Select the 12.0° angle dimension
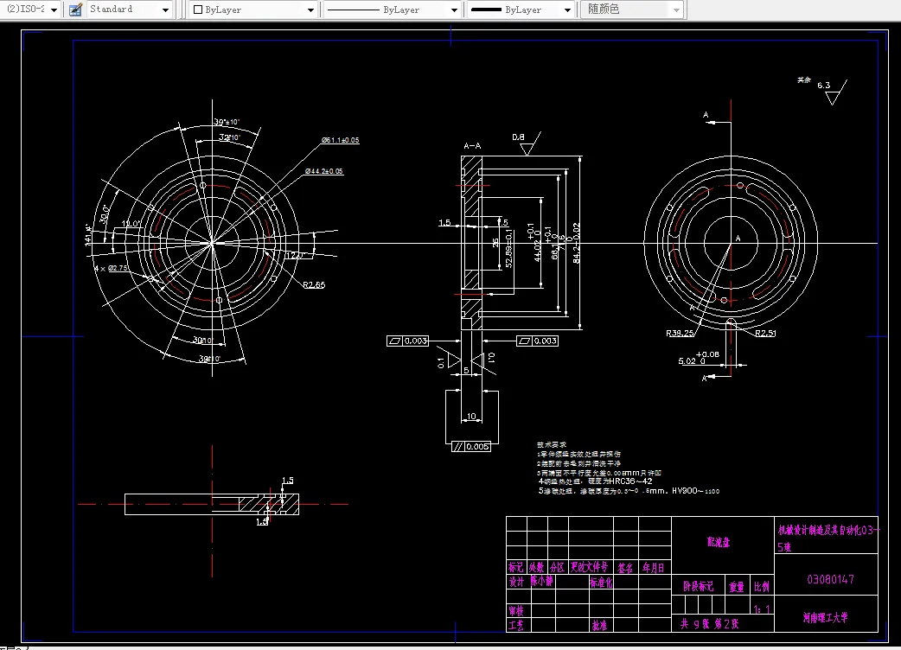This screenshot has height=650, width=901. coord(294,256)
